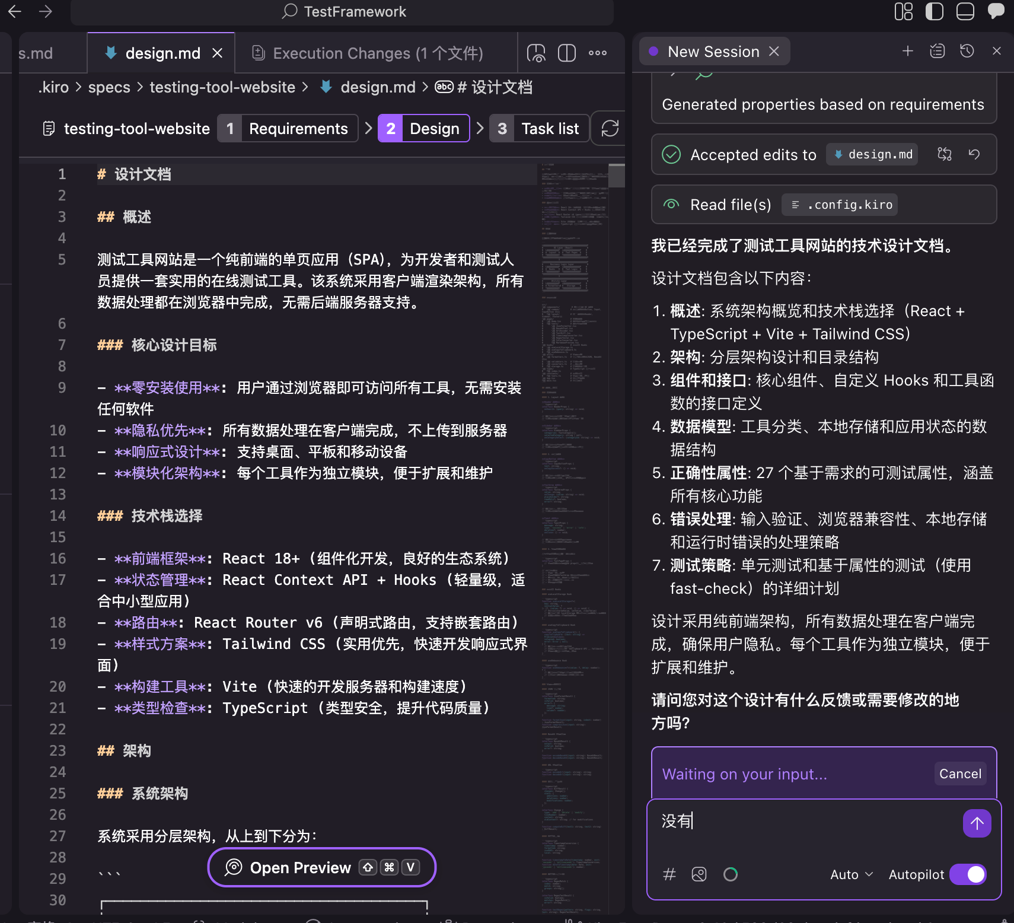Toggle the bottom panel in the title bar

(x=964, y=11)
